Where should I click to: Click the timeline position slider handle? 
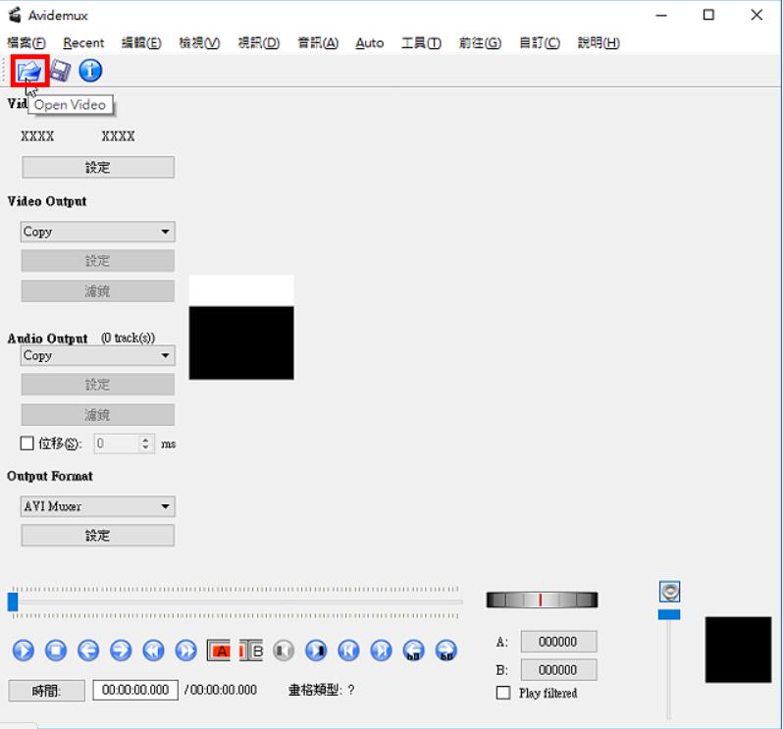pos(13,601)
